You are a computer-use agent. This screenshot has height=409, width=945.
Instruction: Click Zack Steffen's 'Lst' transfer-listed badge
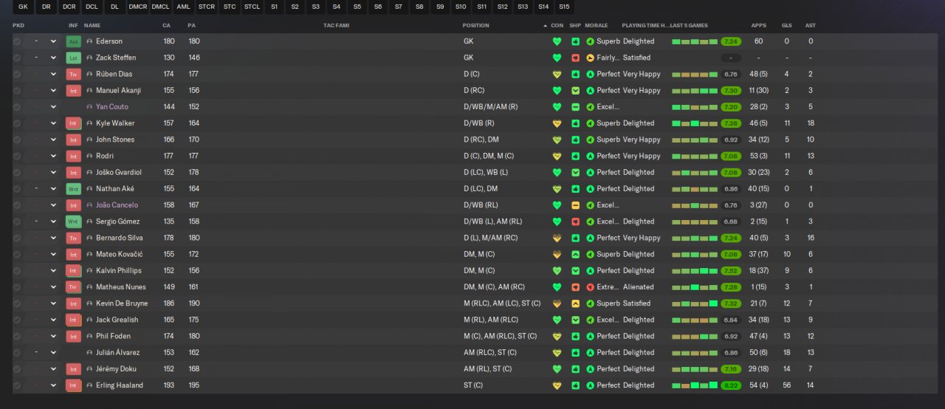[x=73, y=58]
